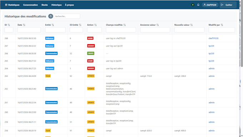Click the LOGIN badge in row 268
Screen dimensions: 243x137
[90, 38]
